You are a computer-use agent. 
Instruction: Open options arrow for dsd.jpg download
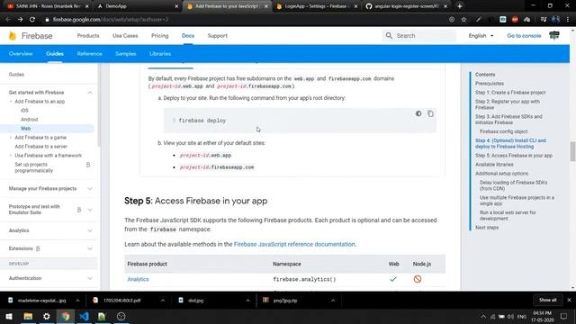(248, 301)
